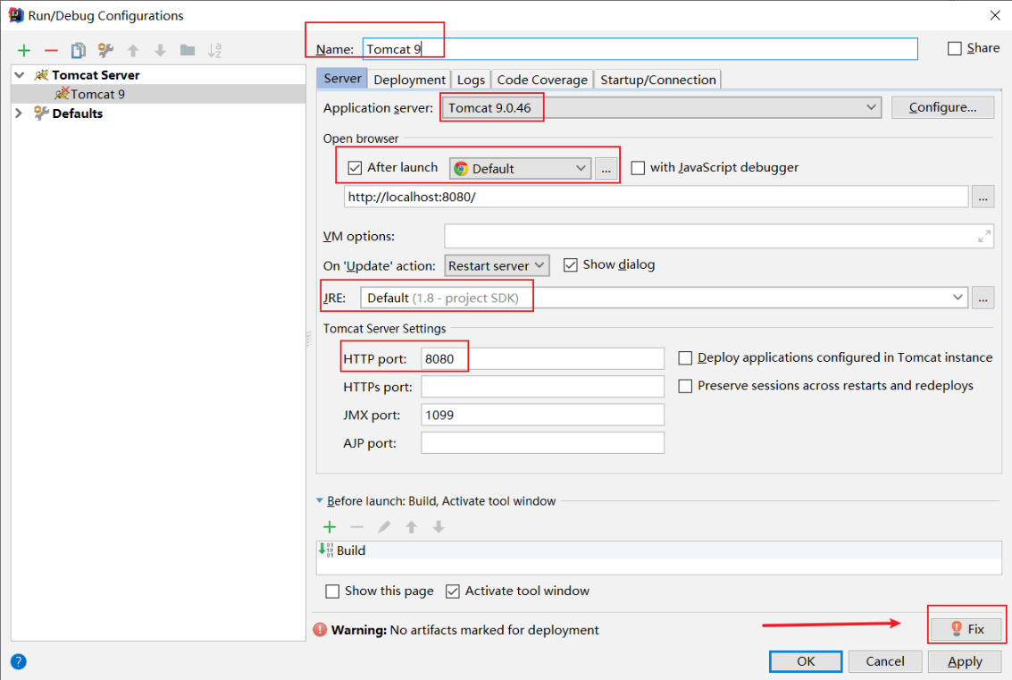Select the Build task row
The image size is (1012, 680).
pos(658,550)
